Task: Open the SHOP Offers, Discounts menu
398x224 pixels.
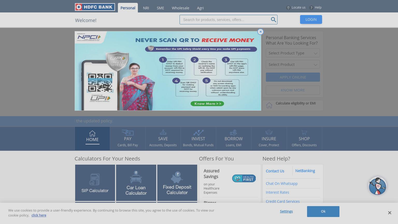Action: pos(304,138)
